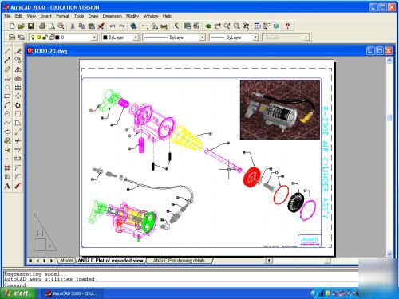Select ANSI C Plot of exploded view tab
Screen dimensions: 399x299
pos(111,261)
